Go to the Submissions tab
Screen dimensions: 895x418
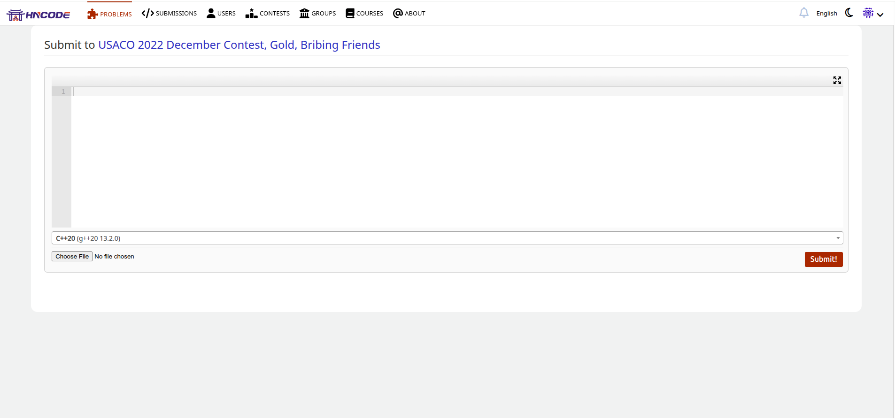(x=169, y=13)
